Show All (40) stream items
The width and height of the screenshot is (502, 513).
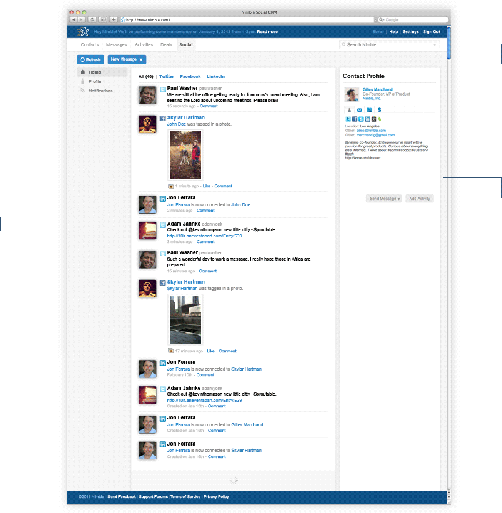[x=145, y=77]
